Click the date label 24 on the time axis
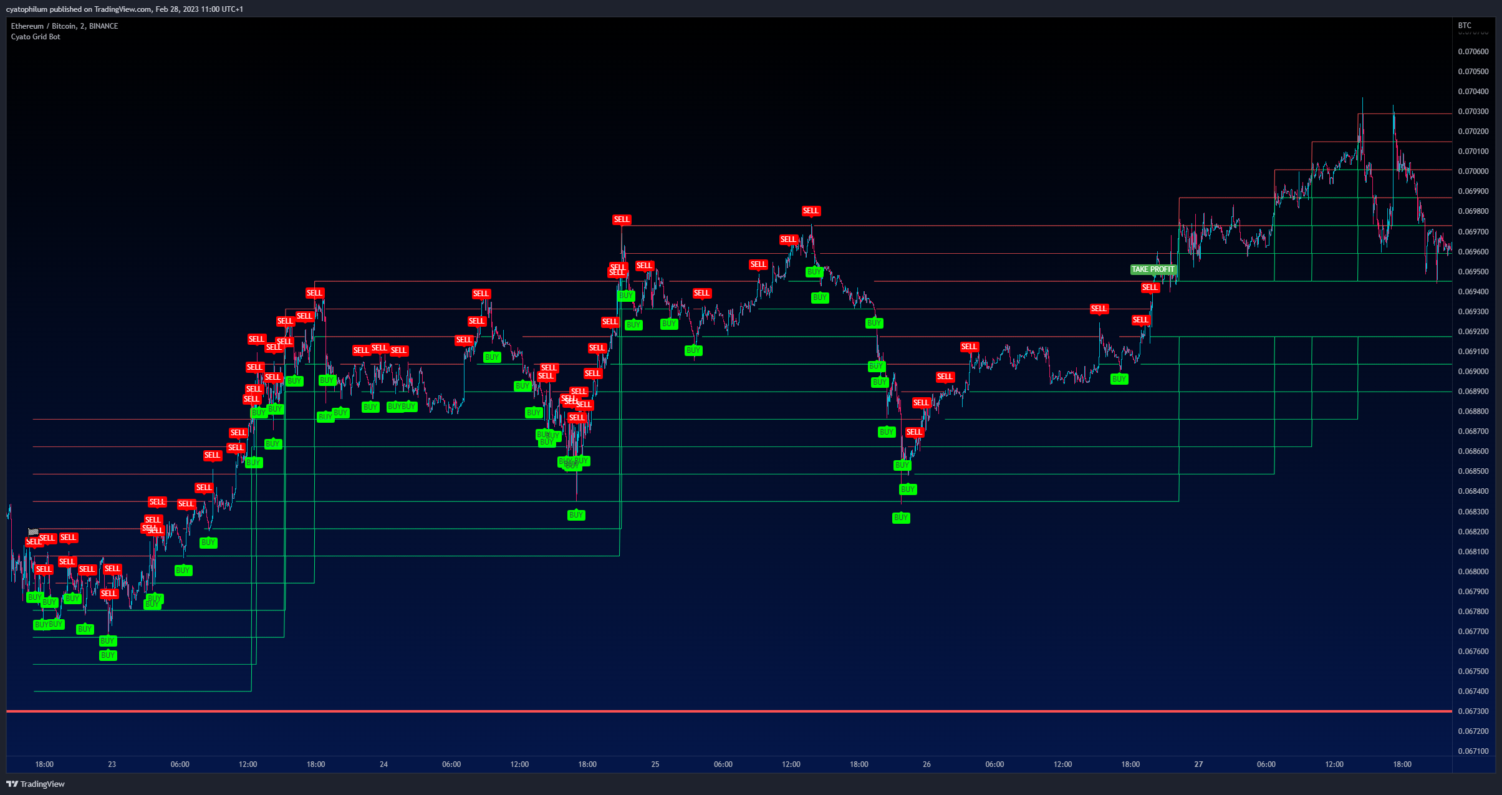The image size is (1502, 795). pyautogui.click(x=383, y=764)
